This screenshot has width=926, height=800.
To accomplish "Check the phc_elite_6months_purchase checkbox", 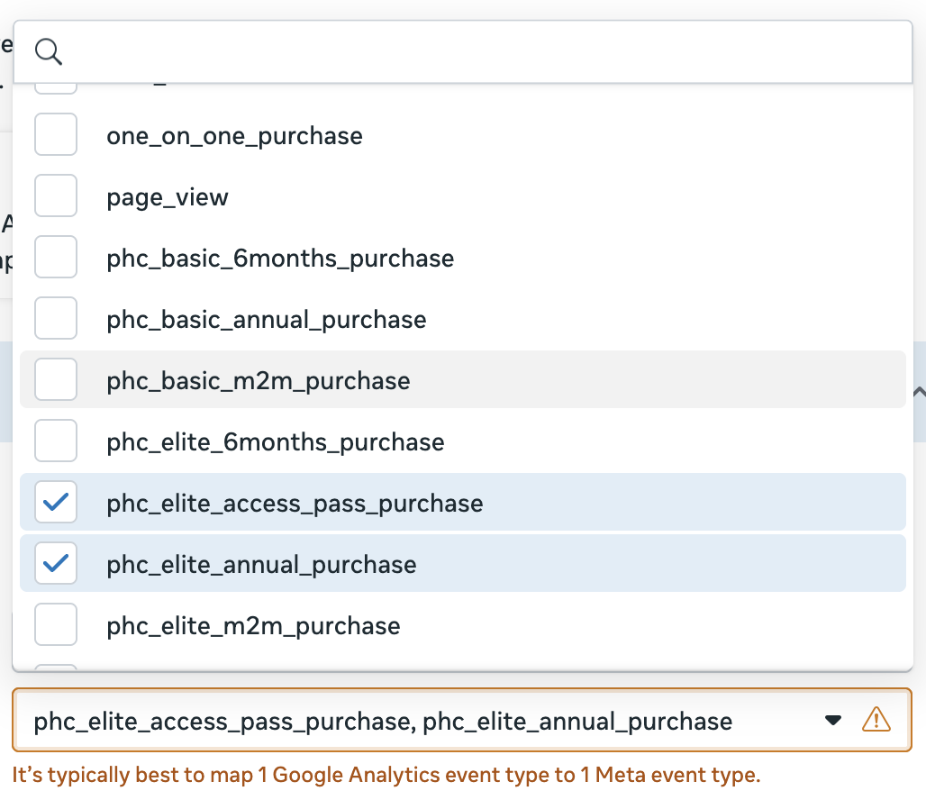I will pos(56,441).
